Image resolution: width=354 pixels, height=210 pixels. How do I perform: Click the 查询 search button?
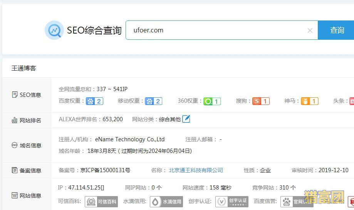pyautogui.click(x=336, y=30)
